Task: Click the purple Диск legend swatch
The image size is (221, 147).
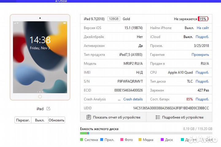Action: coord(162,140)
